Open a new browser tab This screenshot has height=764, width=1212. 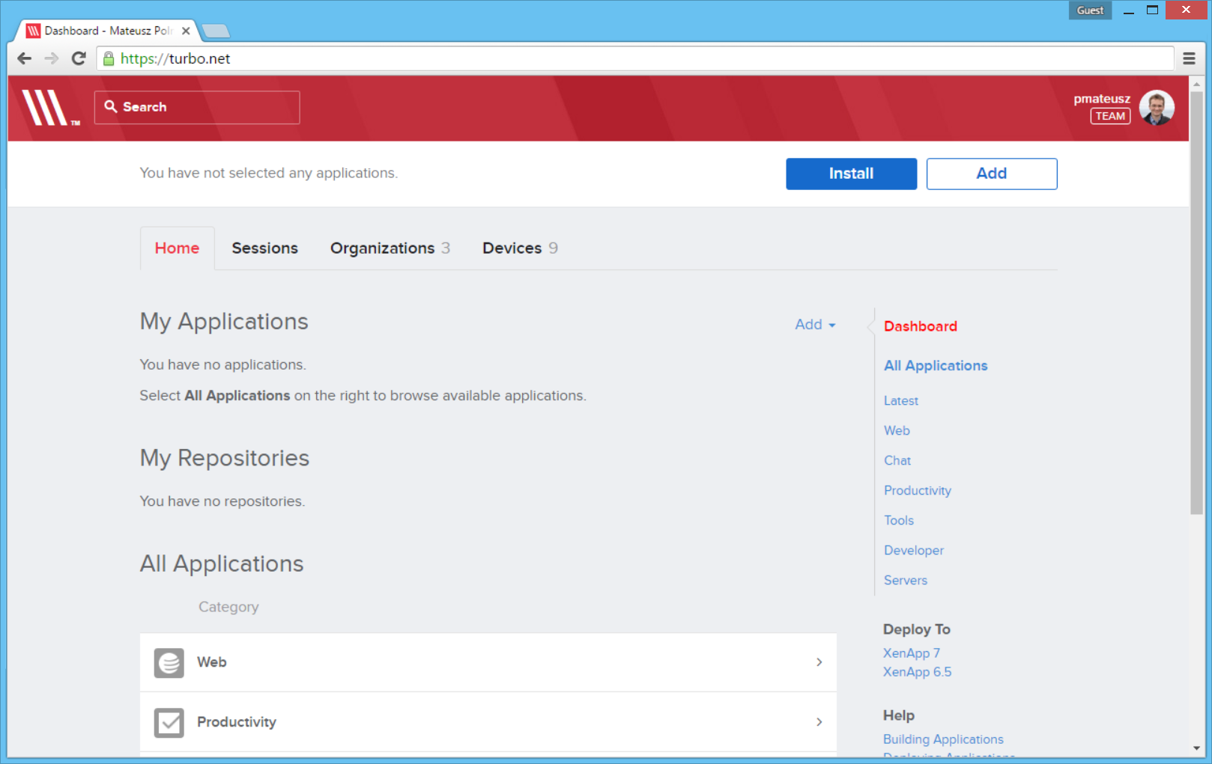216,31
